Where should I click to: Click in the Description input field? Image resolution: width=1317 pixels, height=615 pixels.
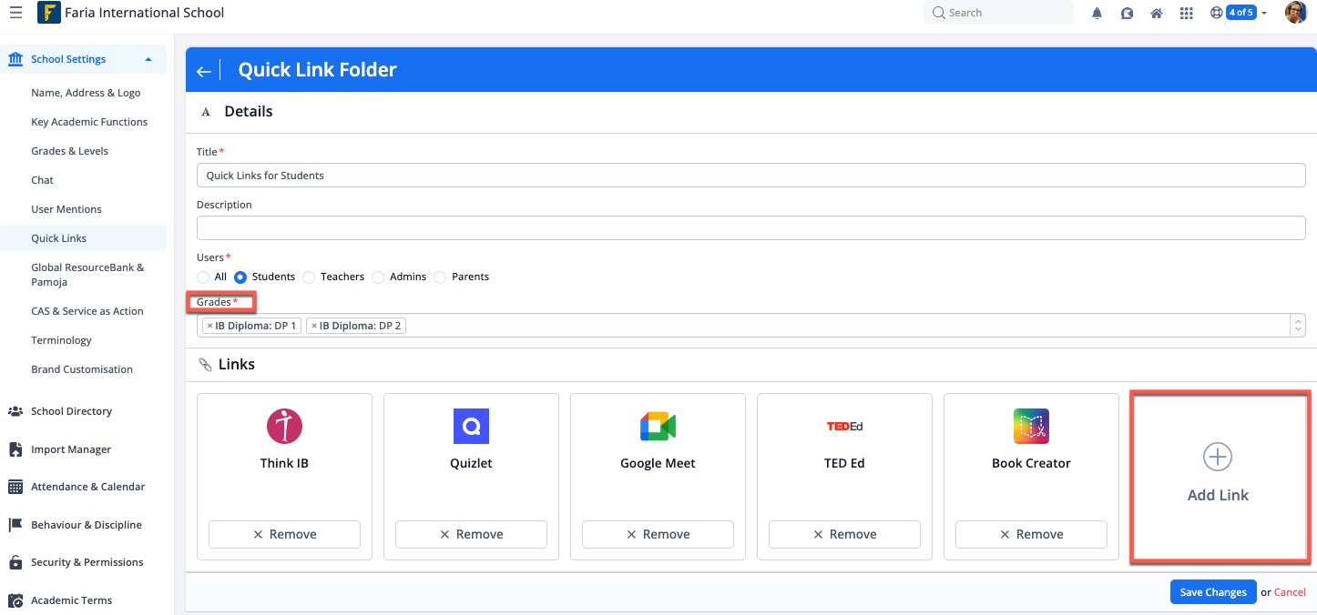tap(751, 228)
